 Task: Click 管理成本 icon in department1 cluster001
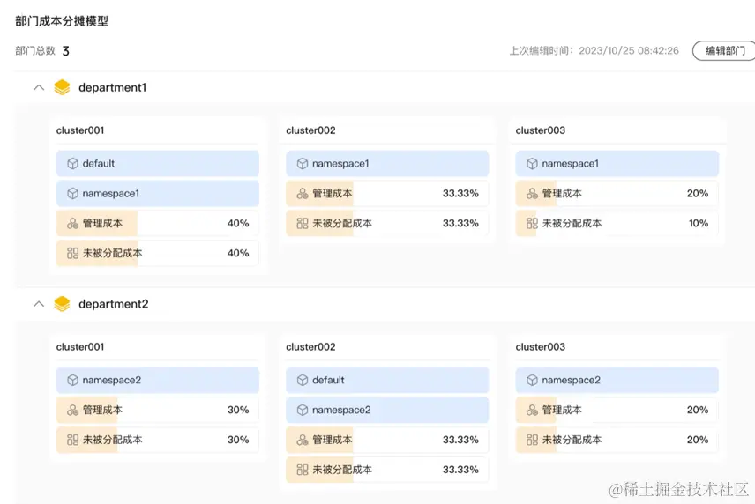click(x=72, y=224)
